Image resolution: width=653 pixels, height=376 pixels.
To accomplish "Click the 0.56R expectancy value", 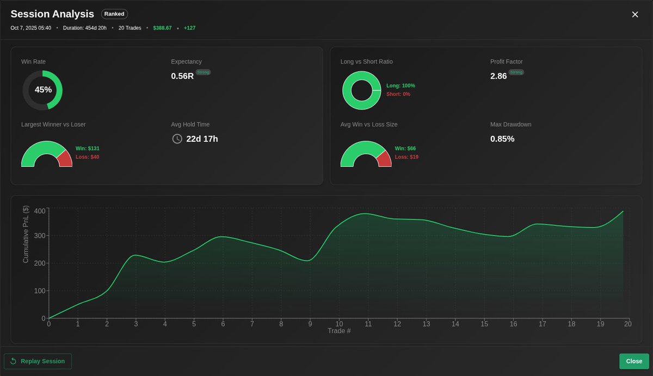I will [x=182, y=76].
